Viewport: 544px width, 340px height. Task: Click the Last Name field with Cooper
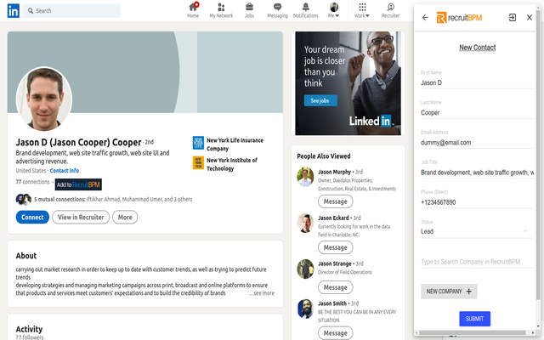477,113
